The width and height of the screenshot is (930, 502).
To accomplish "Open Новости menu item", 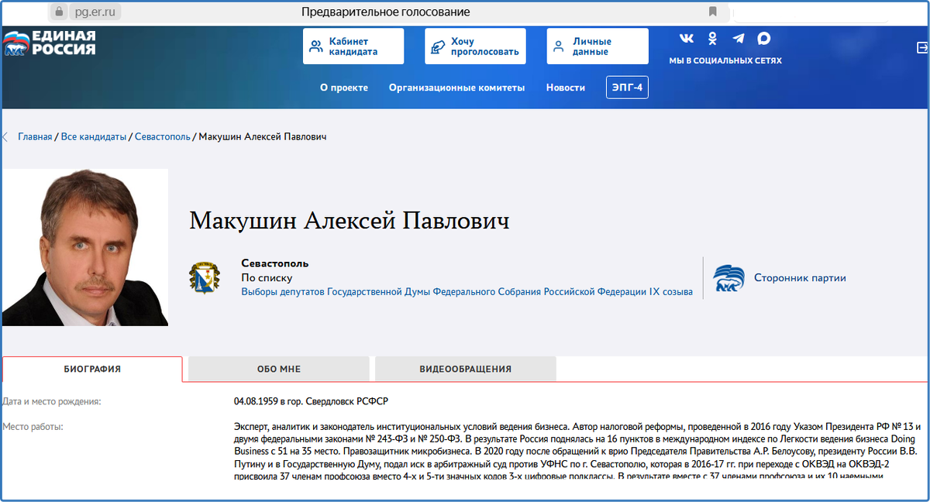I will (566, 88).
